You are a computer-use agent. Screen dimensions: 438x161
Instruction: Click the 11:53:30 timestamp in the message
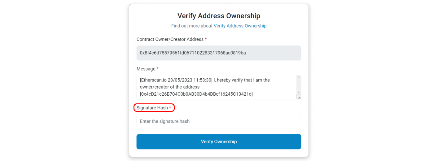[x=203, y=80]
